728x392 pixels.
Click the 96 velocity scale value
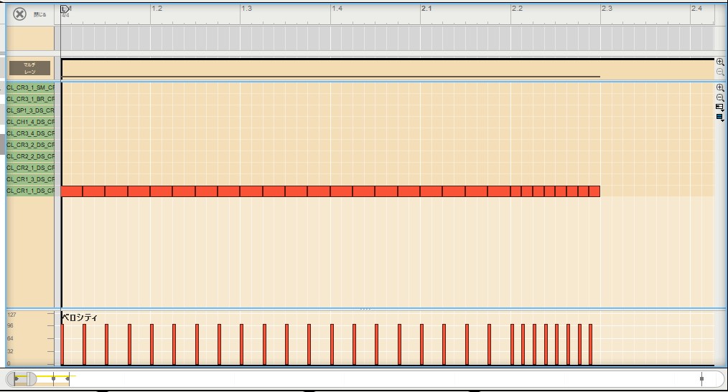click(x=10, y=326)
